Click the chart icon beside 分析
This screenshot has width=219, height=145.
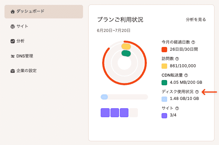pos(12,41)
